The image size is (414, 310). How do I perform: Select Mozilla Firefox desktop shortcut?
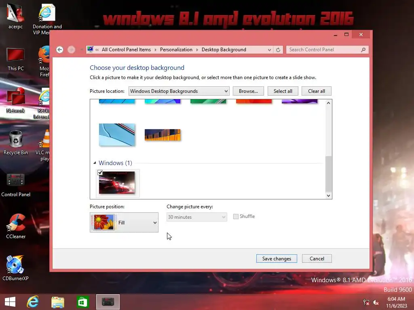(x=44, y=61)
